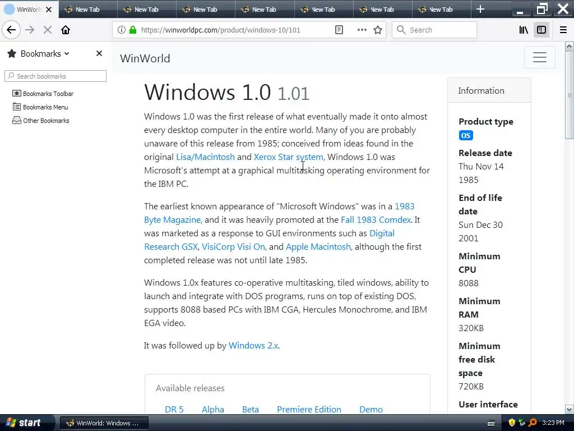Click the WinWorld site brand link
The width and height of the screenshot is (574, 431).
point(145,58)
